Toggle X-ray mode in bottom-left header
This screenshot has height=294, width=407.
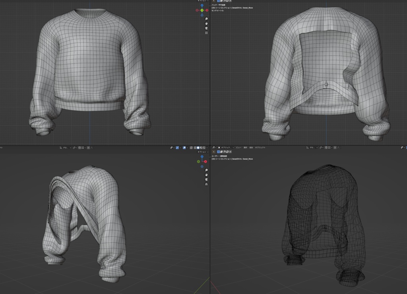point(191,148)
